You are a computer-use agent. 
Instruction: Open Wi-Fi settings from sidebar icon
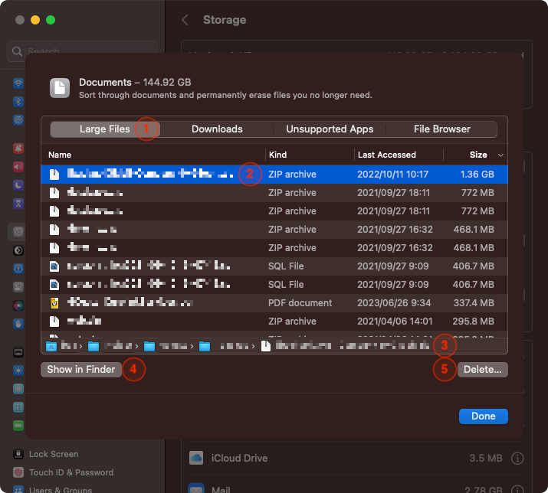pyautogui.click(x=18, y=83)
